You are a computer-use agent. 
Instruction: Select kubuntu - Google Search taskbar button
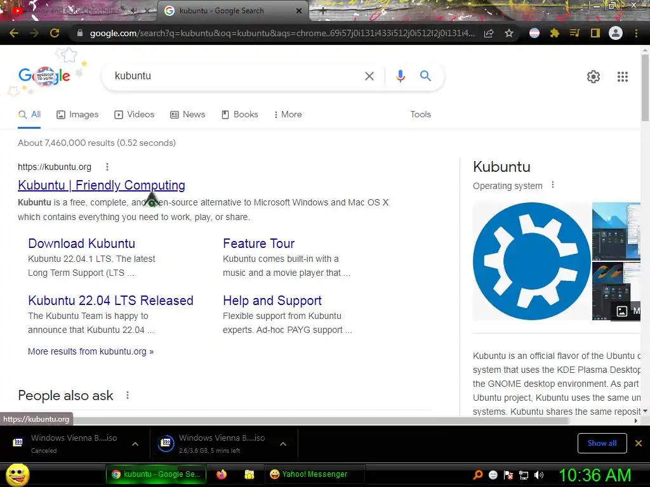click(x=156, y=474)
